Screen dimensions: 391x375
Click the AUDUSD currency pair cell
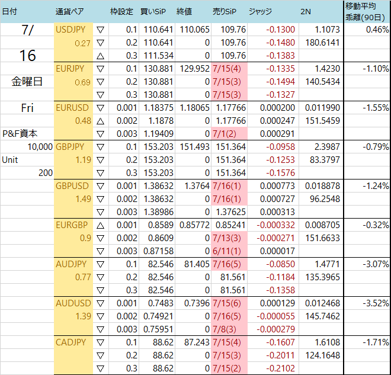pyautogui.click(x=73, y=303)
